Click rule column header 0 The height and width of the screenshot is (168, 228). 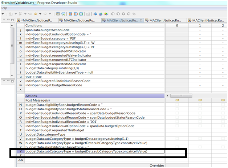pyautogui.click(x=177, y=25)
